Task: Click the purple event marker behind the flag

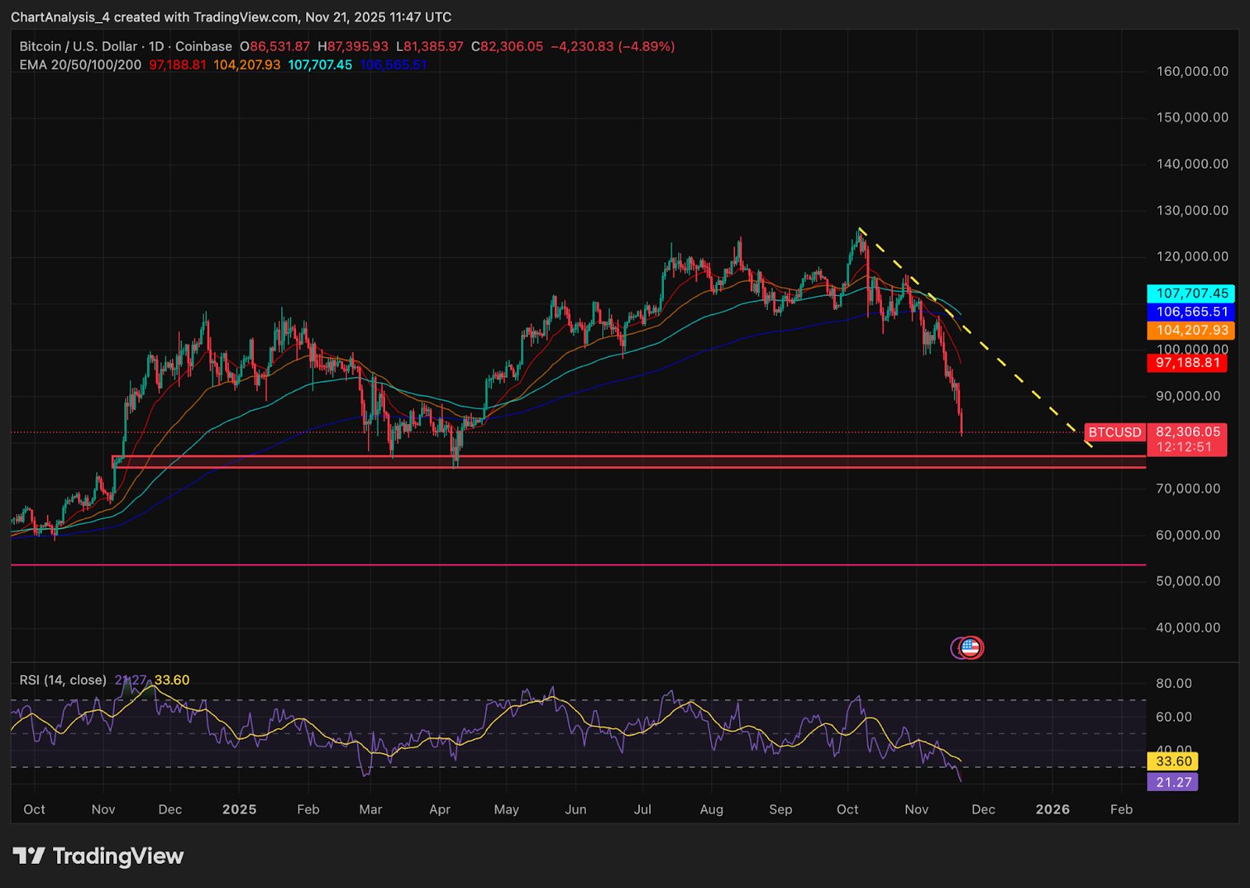Action: (x=956, y=647)
